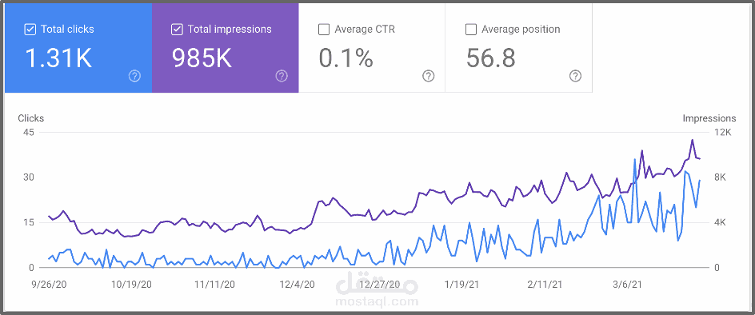Click the tallest blue clicks spike

tap(635, 159)
